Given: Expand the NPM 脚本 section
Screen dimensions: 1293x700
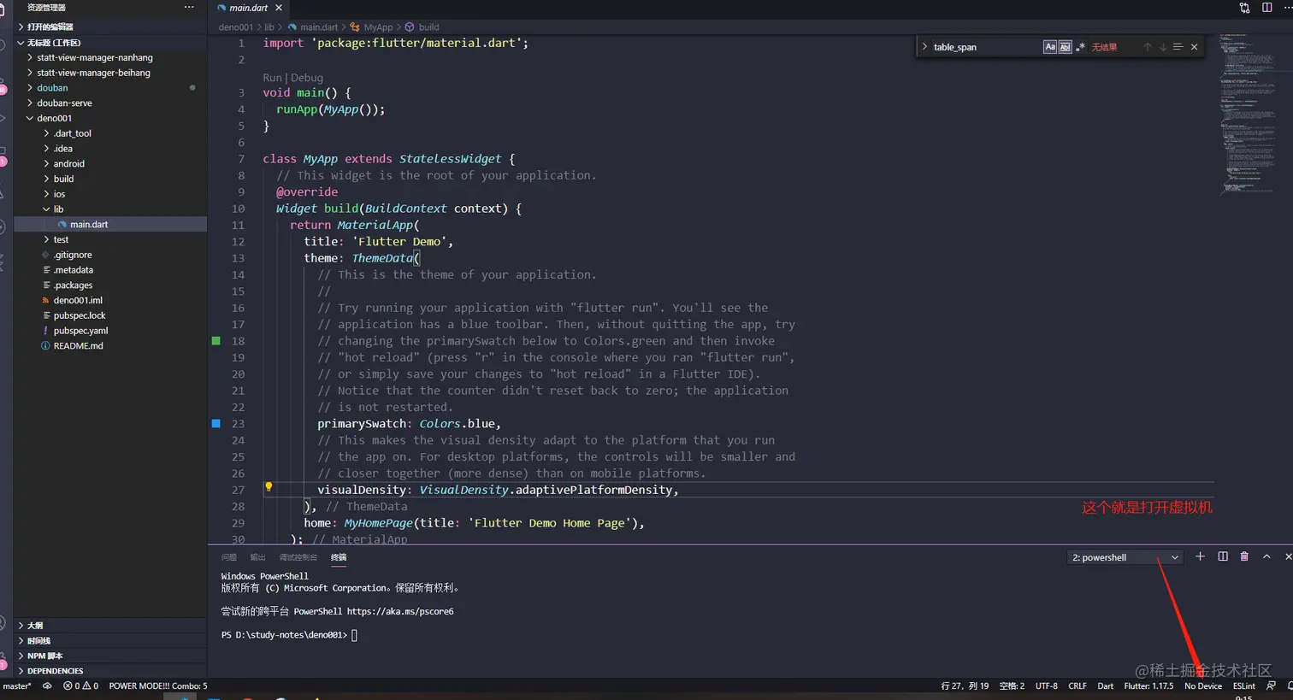Looking at the screenshot, I should (110, 656).
